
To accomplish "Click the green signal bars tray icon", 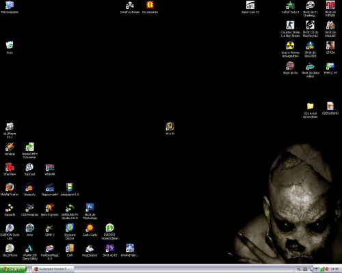I will point(322,269).
